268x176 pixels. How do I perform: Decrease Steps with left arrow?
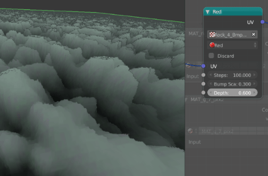(211, 75)
